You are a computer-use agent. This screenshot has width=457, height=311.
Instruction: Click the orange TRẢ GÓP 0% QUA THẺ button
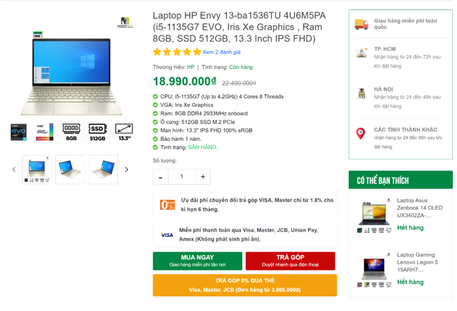pos(245,285)
